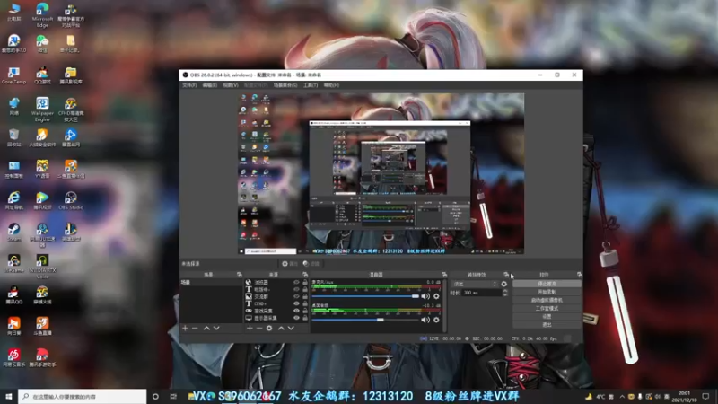Screen dimensions: 718x404
Task: Undock the Audio Mixer (混音器) panel
Action: (x=443, y=275)
